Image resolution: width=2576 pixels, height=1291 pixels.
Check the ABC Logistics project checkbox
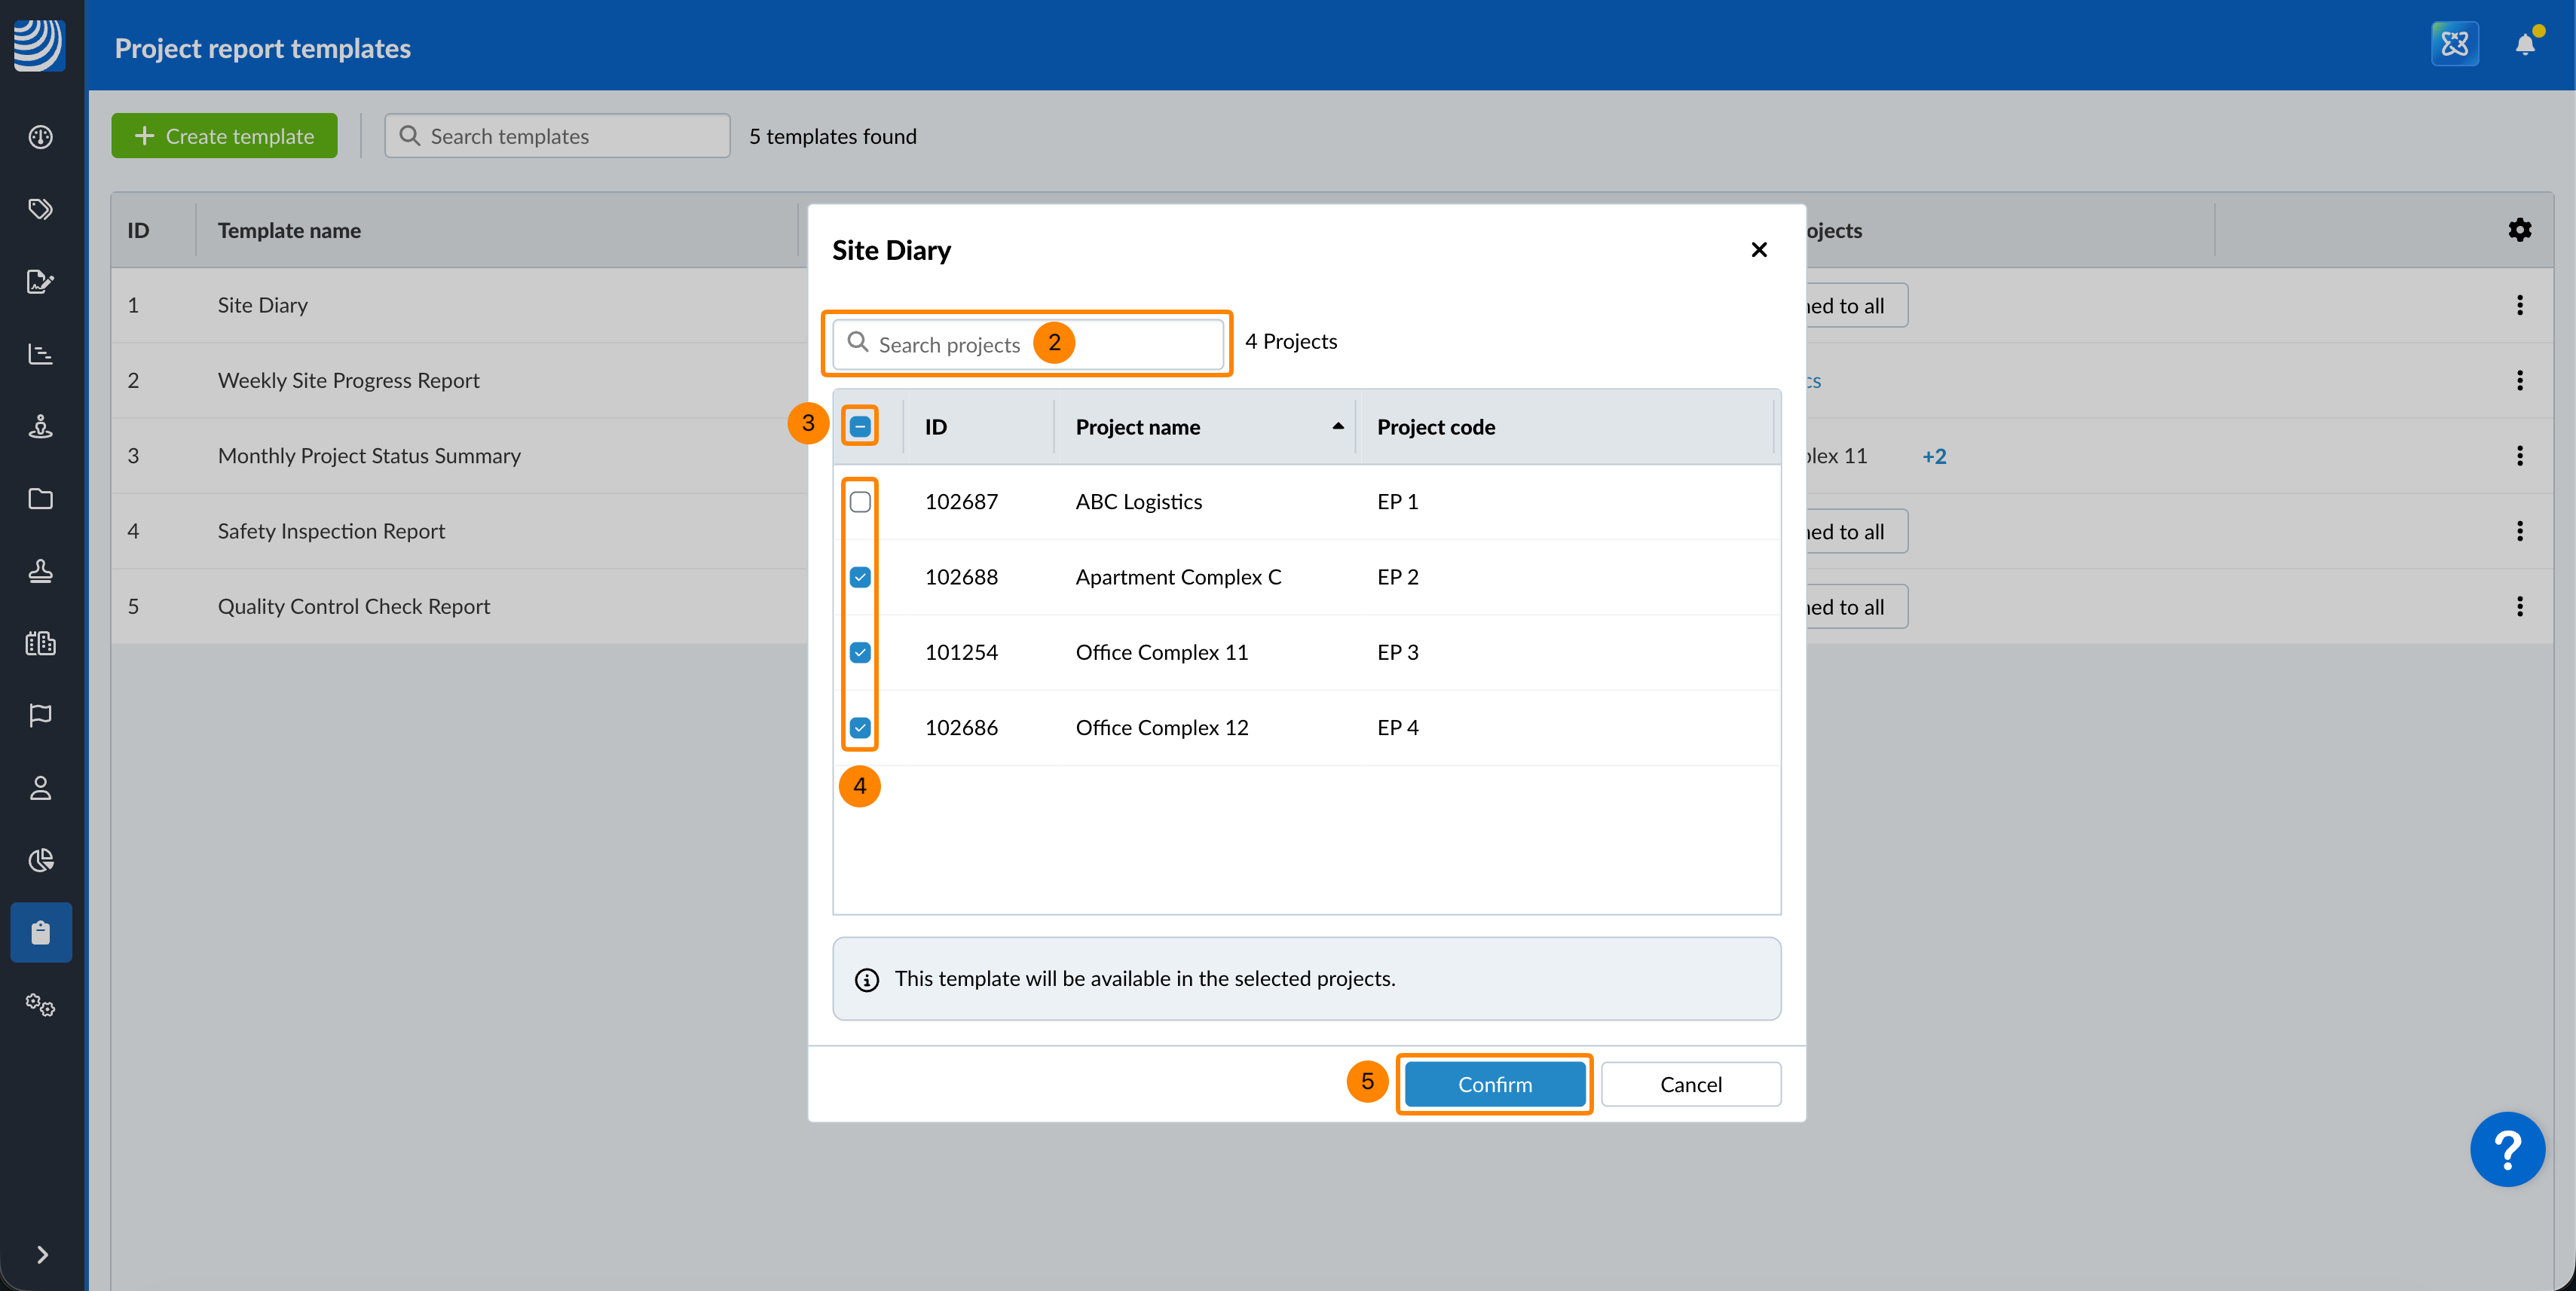[860, 502]
